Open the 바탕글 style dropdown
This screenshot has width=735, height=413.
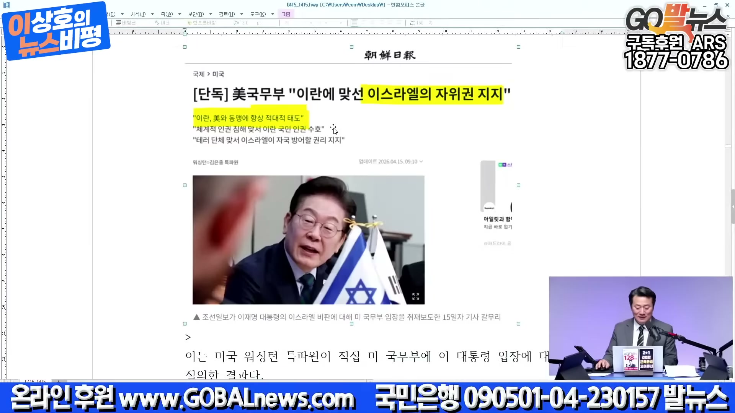(128, 23)
